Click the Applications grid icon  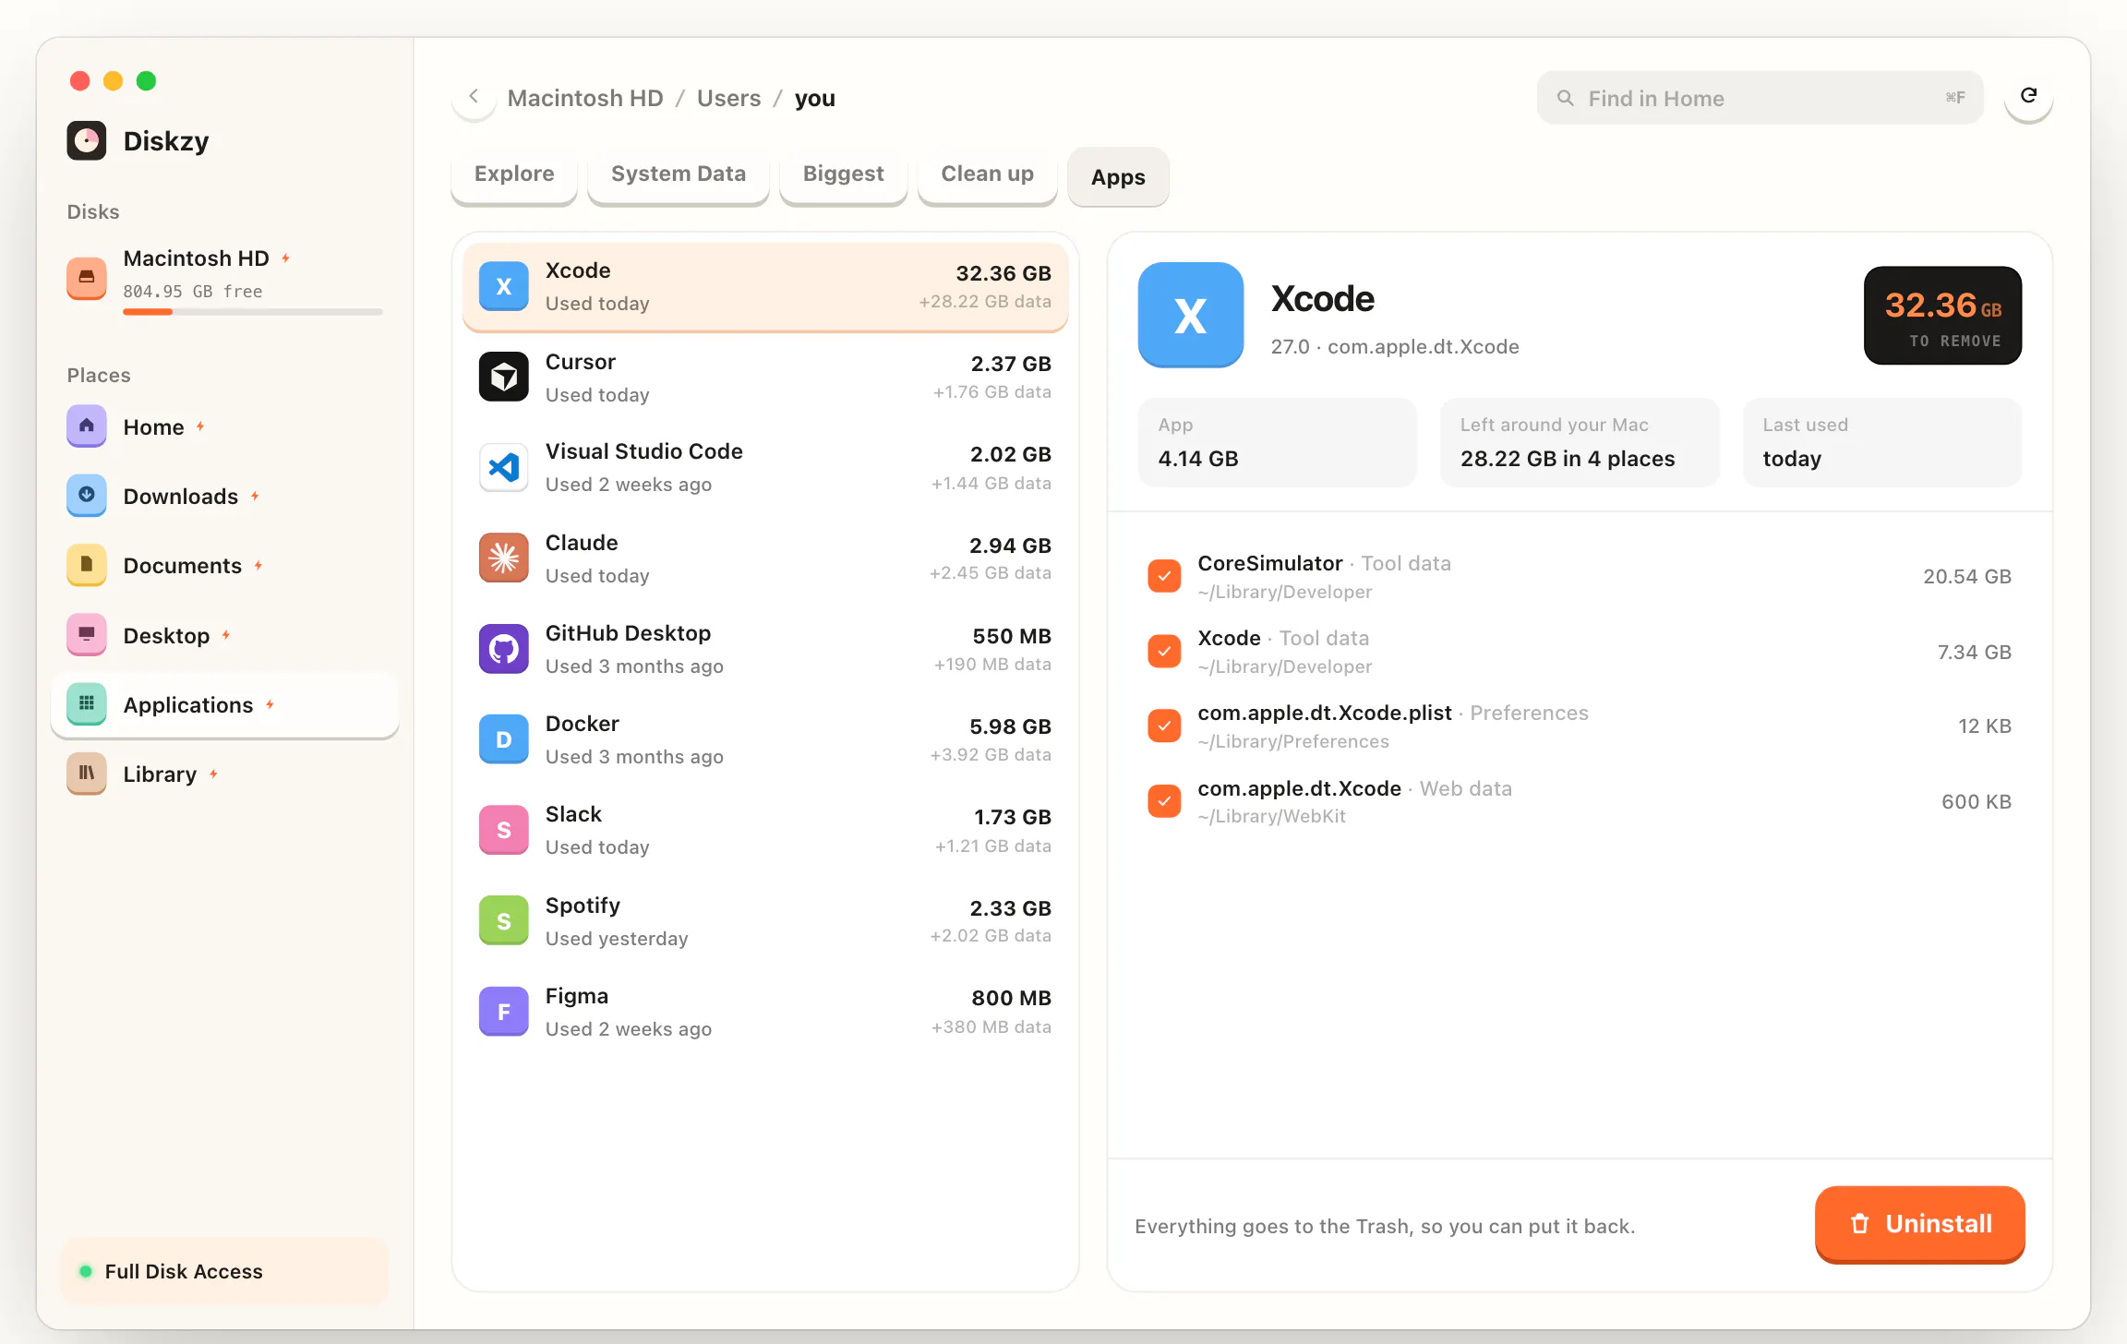[x=86, y=704]
